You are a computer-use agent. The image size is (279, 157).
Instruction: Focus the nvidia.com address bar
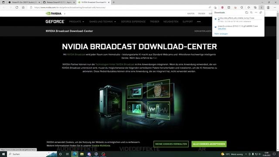[117, 7]
